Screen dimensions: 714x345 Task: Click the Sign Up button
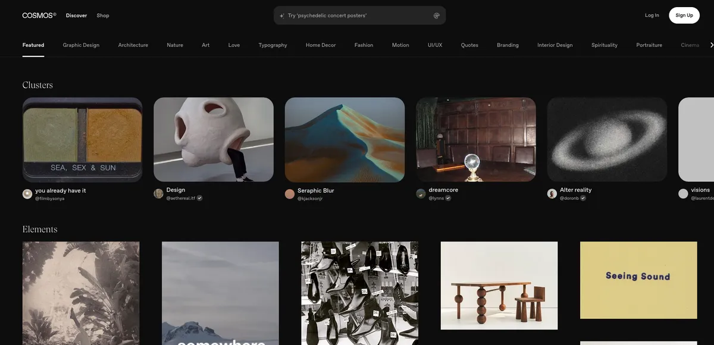684,15
